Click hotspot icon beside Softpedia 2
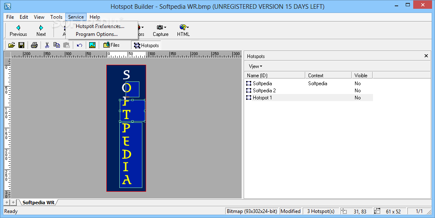The width and height of the screenshot is (435, 218). 249,91
